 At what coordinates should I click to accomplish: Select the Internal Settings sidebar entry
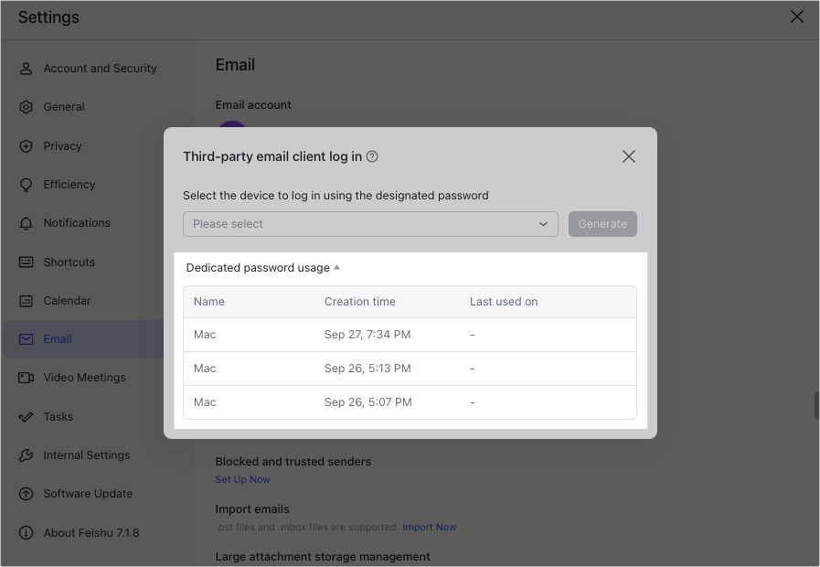pos(85,455)
